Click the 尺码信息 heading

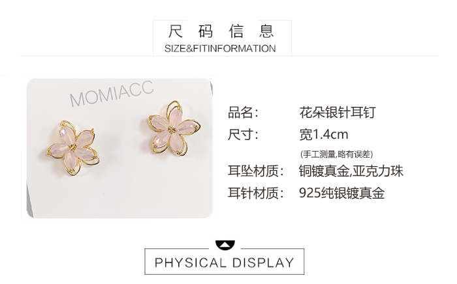[221, 31]
